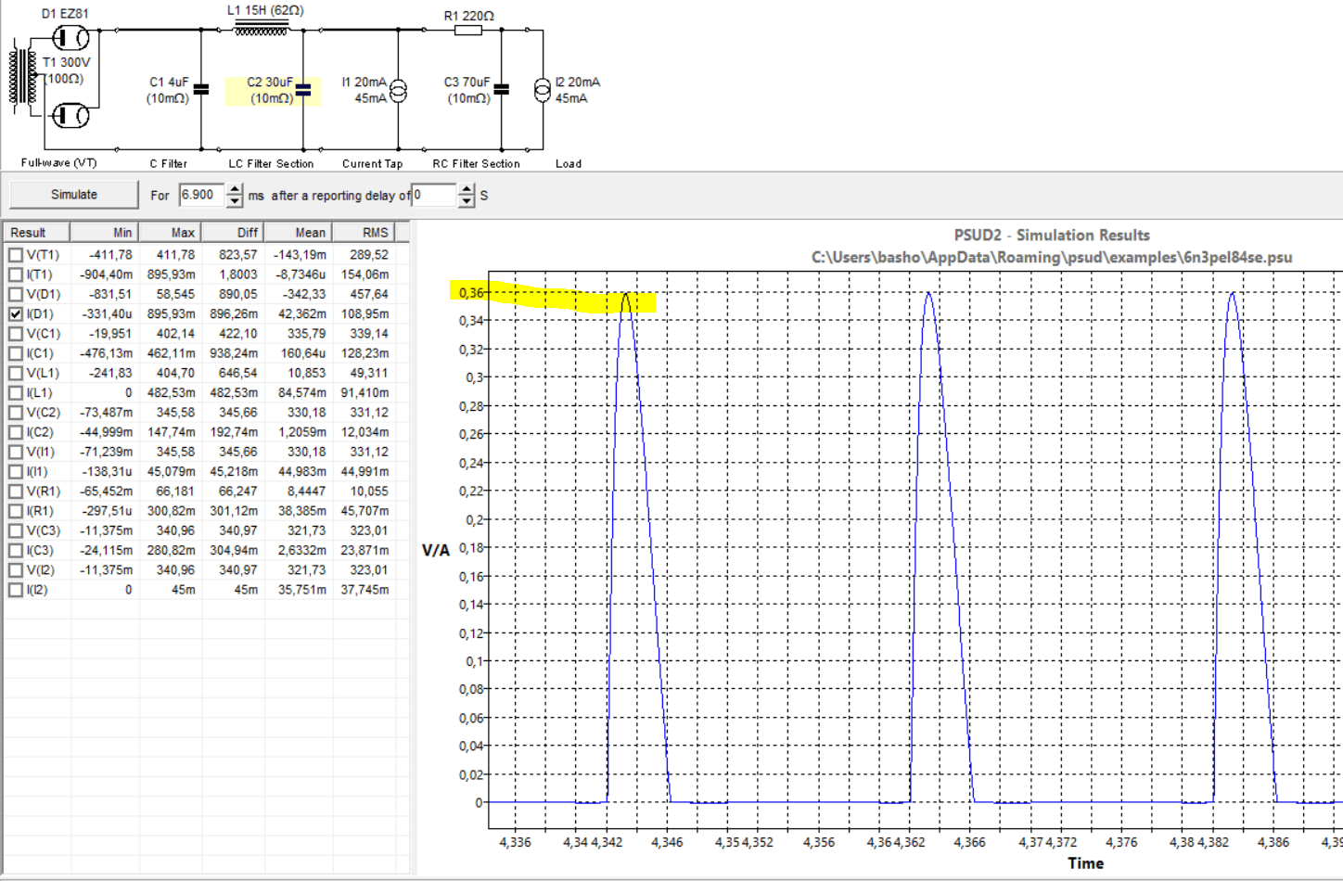1343x881 pixels.
Task: Click the V(D1) Diff value 890,05
Action: [238, 294]
